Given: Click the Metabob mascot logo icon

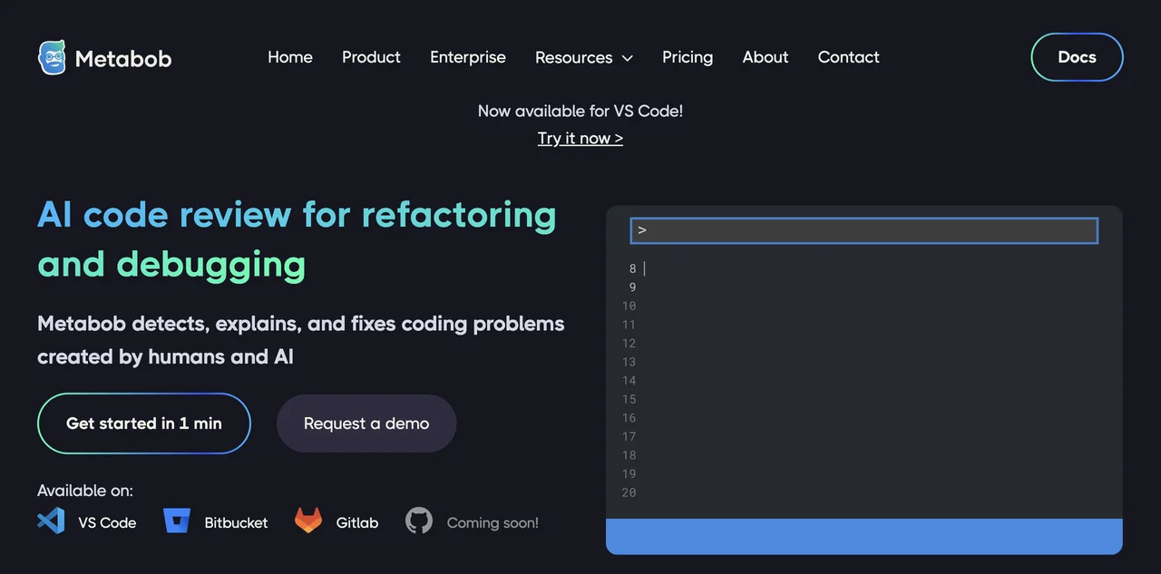Looking at the screenshot, I should [52, 57].
